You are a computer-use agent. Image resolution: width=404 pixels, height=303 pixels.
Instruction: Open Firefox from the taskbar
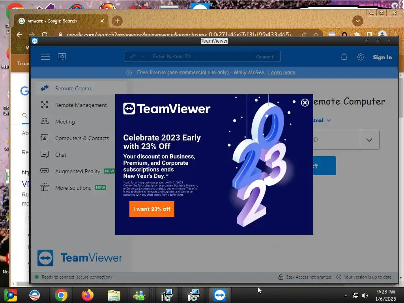tap(88, 295)
